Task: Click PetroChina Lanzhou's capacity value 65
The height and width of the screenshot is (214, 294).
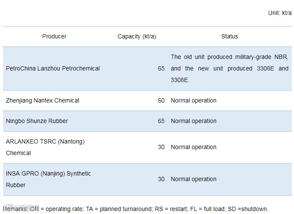Action: point(161,68)
